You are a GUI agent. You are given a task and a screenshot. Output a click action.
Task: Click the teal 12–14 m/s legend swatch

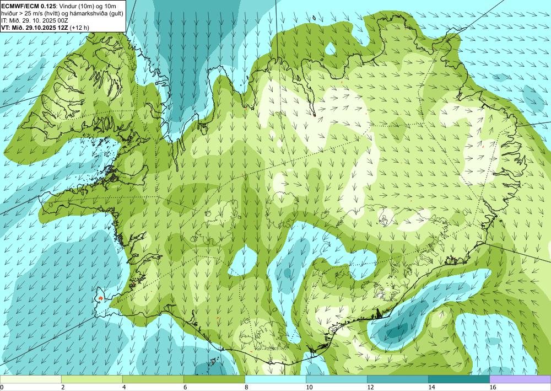(398, 379)
